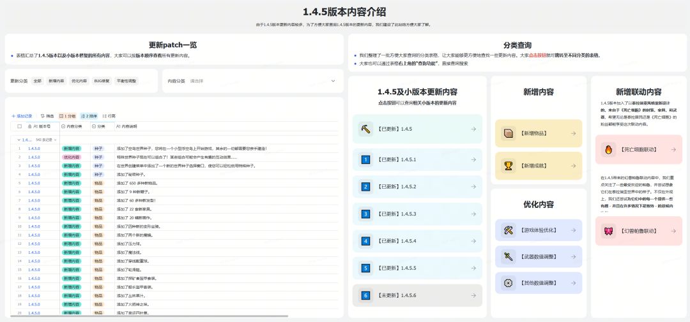Click cell text 添加了压力球。
Screen dimensions: 690x322
[129, 244]
